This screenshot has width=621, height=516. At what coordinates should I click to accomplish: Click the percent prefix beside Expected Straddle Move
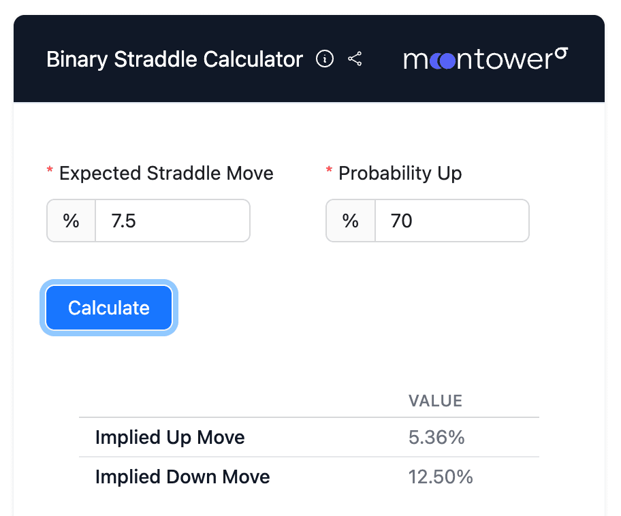71,221
